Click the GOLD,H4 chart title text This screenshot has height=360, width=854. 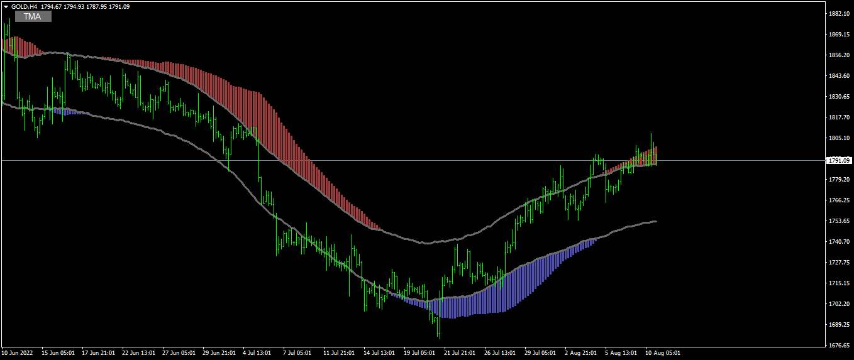coord(24,6)
